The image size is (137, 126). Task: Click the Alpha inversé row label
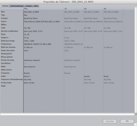pos(6,70)
